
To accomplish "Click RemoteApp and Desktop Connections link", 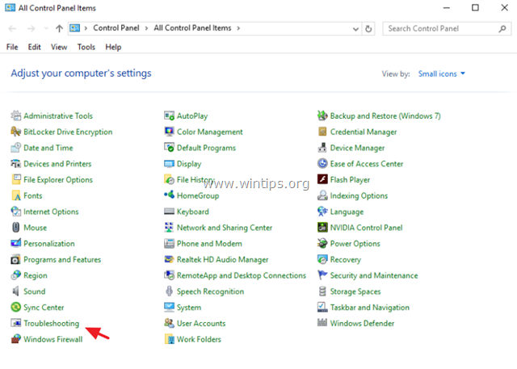I will [x=242, y=275].
